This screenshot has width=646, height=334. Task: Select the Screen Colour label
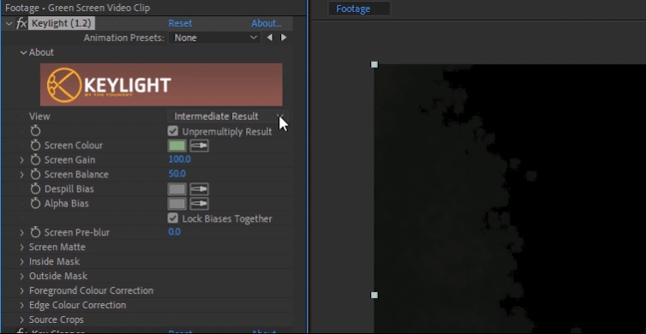[x=74, y=146]
